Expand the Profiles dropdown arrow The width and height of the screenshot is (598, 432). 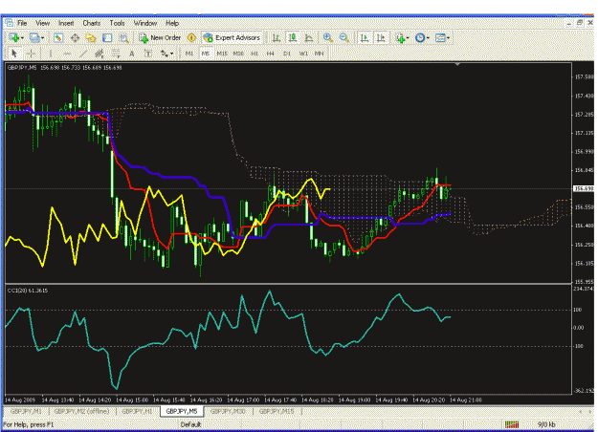pyautogui.click(x=42, y=37)
